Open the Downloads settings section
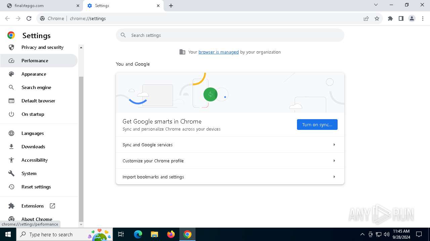The height and width of the screenshot is (241, 430). click(x=39, y=147)
